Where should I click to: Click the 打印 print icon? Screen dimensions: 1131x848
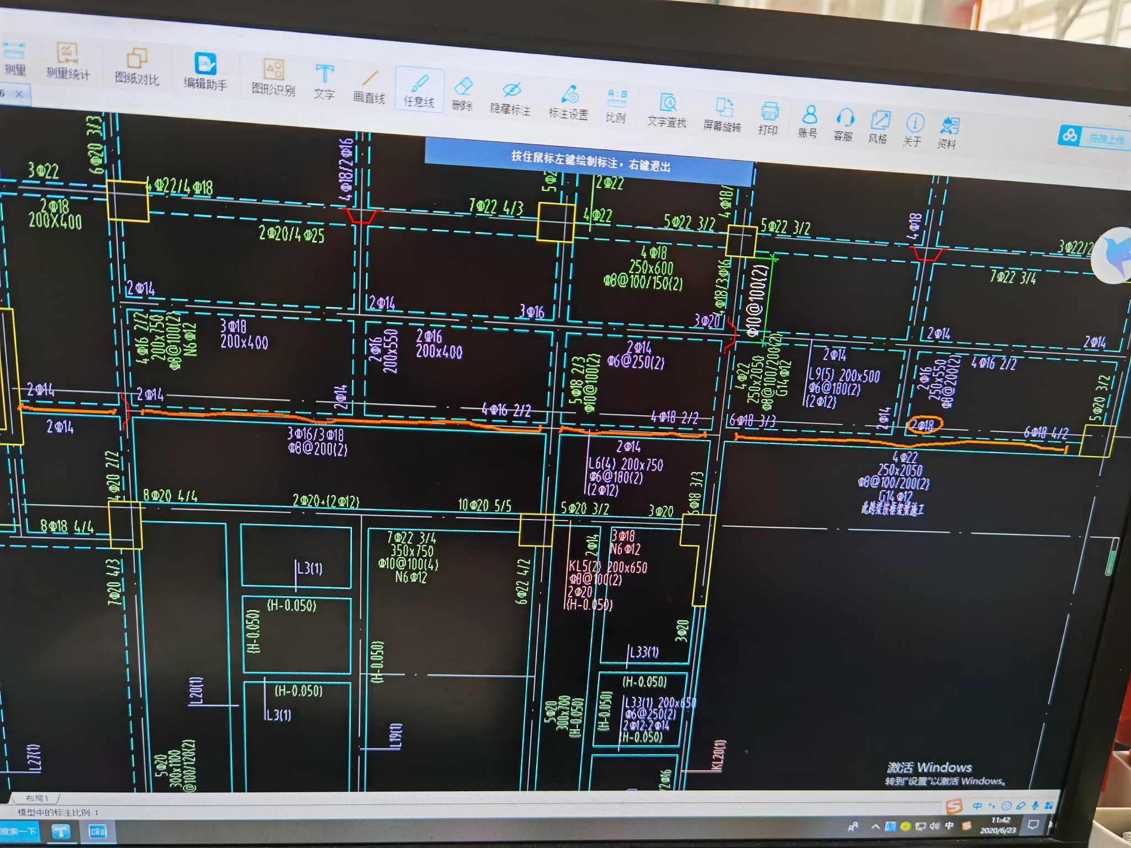click(x=769, y=119)
